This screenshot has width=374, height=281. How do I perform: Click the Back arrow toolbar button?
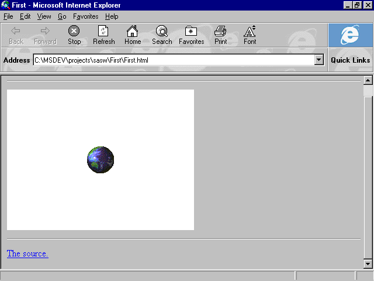click(16, 35)
